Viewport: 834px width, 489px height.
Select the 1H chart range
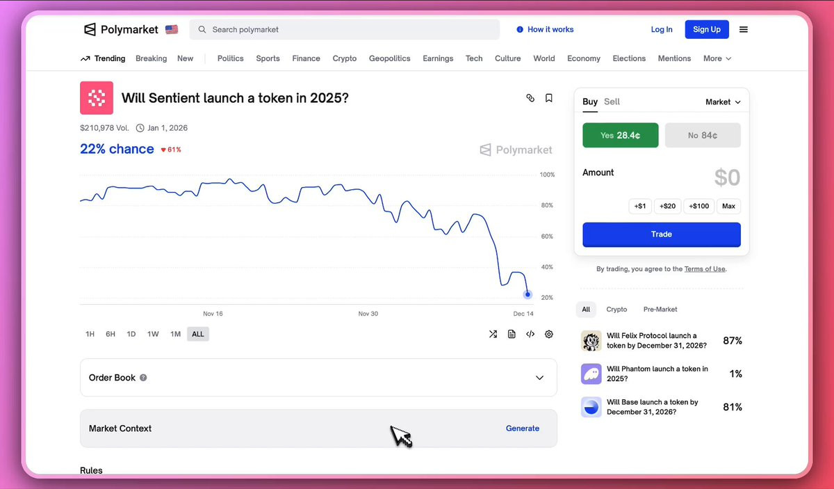pyautogui.click(x=90, y=334)
